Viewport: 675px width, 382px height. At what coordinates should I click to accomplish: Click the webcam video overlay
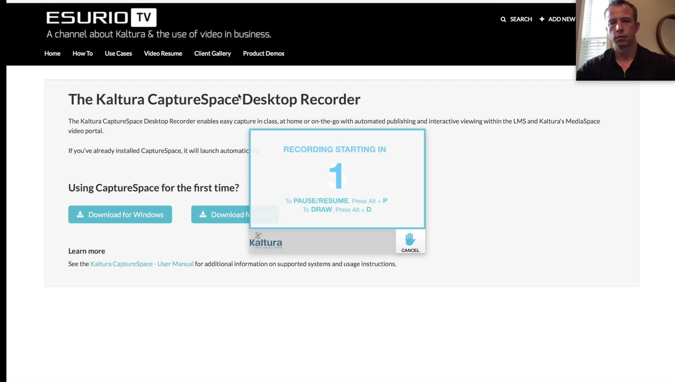click(x=625, y=40)
